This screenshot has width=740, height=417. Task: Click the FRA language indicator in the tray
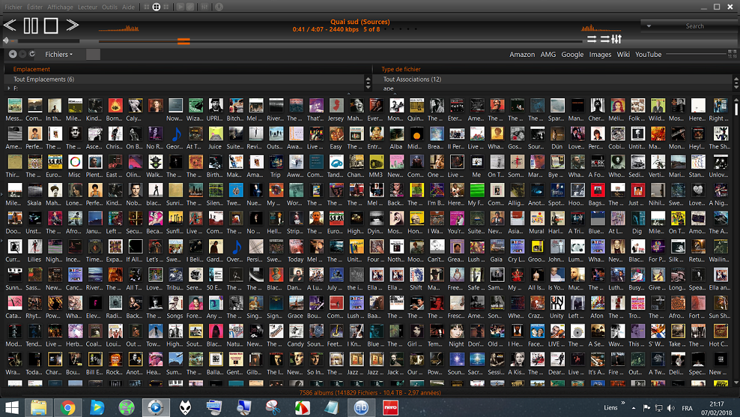687,408
